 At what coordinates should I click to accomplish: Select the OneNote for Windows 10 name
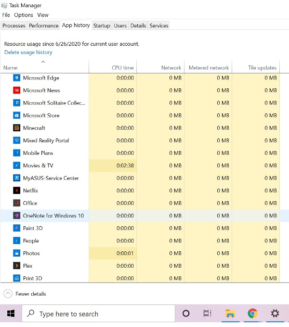coord(53,216)
